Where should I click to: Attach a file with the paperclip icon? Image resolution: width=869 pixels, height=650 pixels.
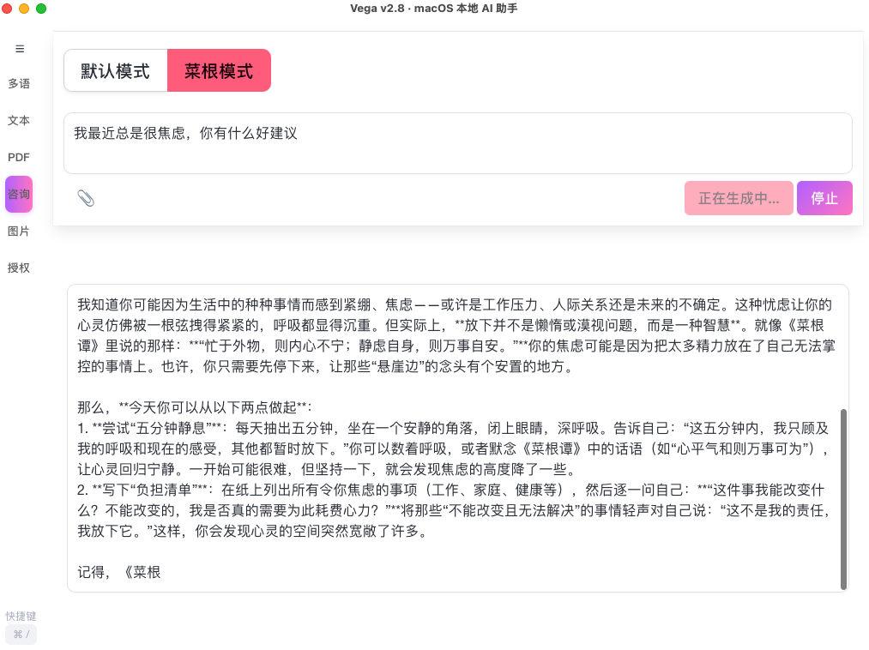click(85, 198)
